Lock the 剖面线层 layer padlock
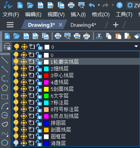 [39, 130]
